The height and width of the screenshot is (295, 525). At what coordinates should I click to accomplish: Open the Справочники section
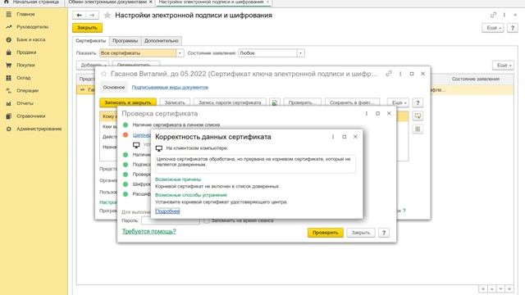tap(31, 116)
